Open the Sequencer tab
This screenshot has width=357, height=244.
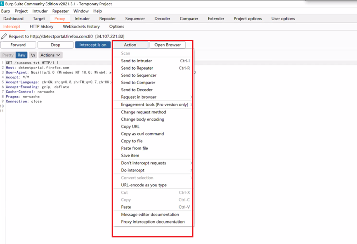pyautogui.click(x=135, y=19)
